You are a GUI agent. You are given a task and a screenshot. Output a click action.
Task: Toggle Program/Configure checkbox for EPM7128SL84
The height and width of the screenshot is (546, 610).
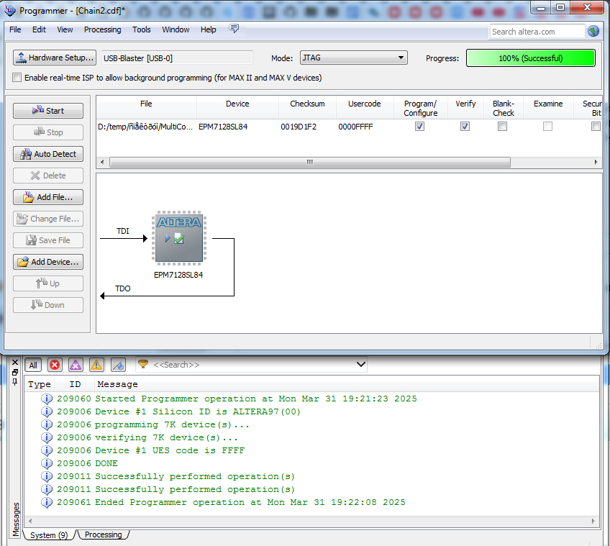click(419, 127)
